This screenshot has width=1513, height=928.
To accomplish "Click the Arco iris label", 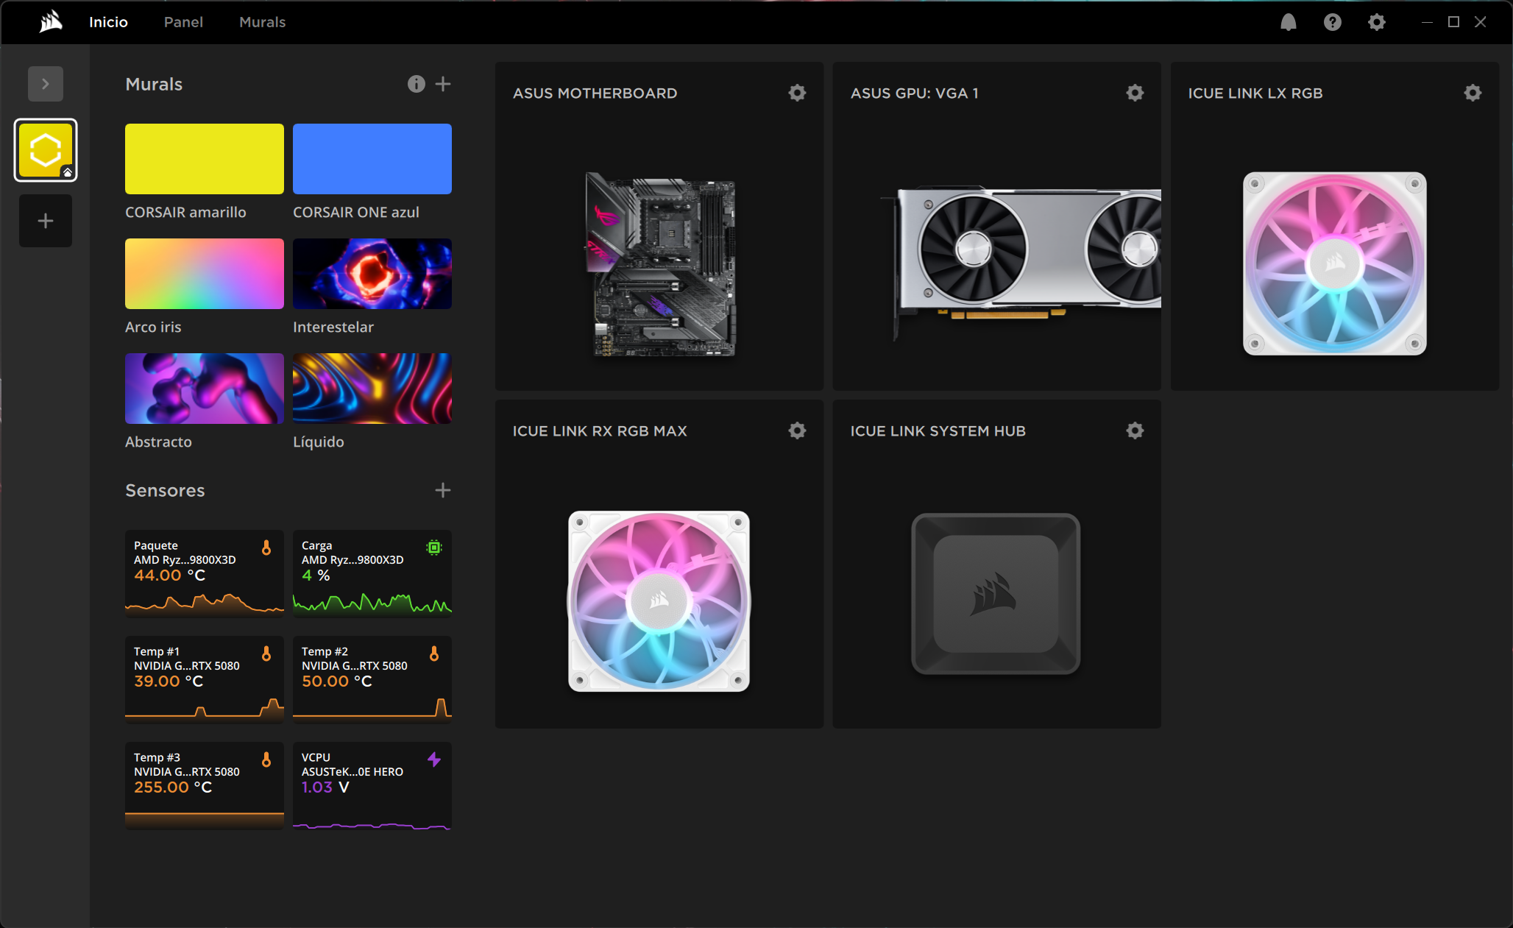I will point(153,327).
